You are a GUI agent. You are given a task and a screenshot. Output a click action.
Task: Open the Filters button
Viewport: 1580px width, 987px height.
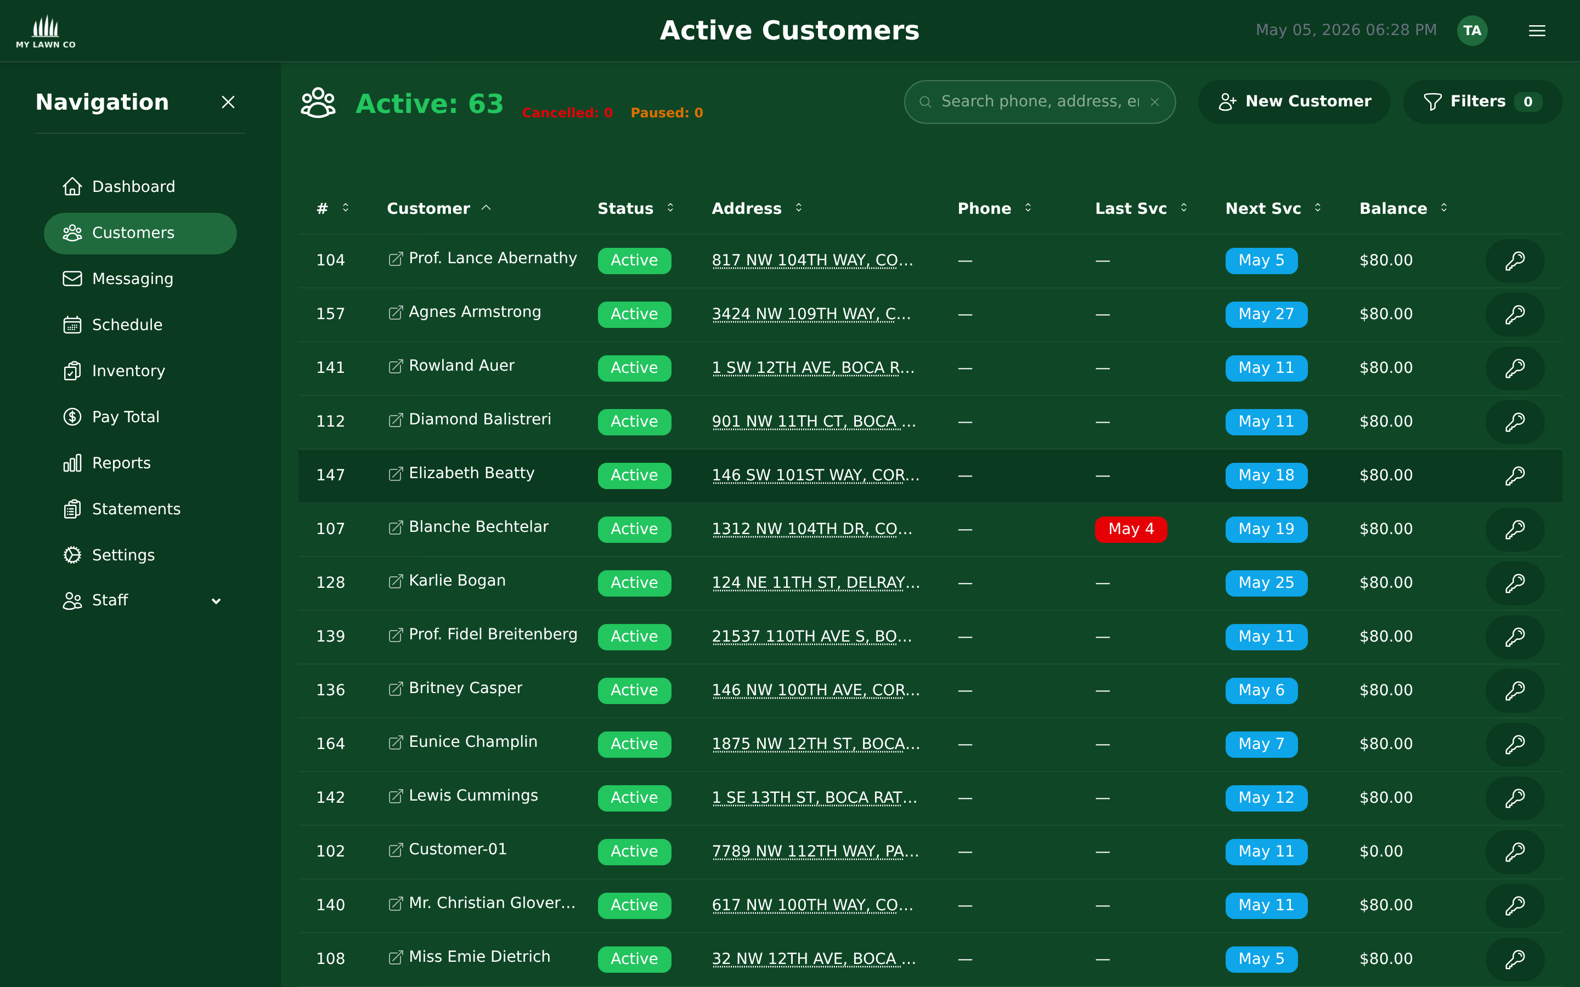click(x=1482, y=102)
